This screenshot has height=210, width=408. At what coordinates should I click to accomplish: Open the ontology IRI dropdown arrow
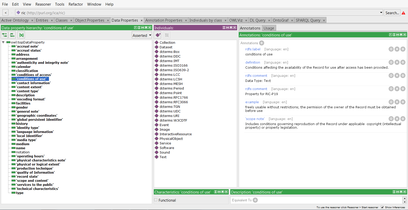[381, 12]
